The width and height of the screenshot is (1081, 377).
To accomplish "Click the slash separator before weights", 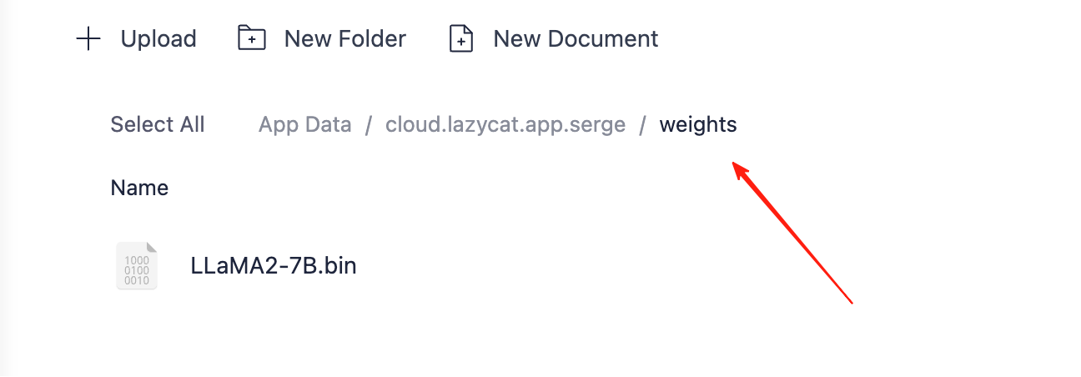I will (643, 125).
